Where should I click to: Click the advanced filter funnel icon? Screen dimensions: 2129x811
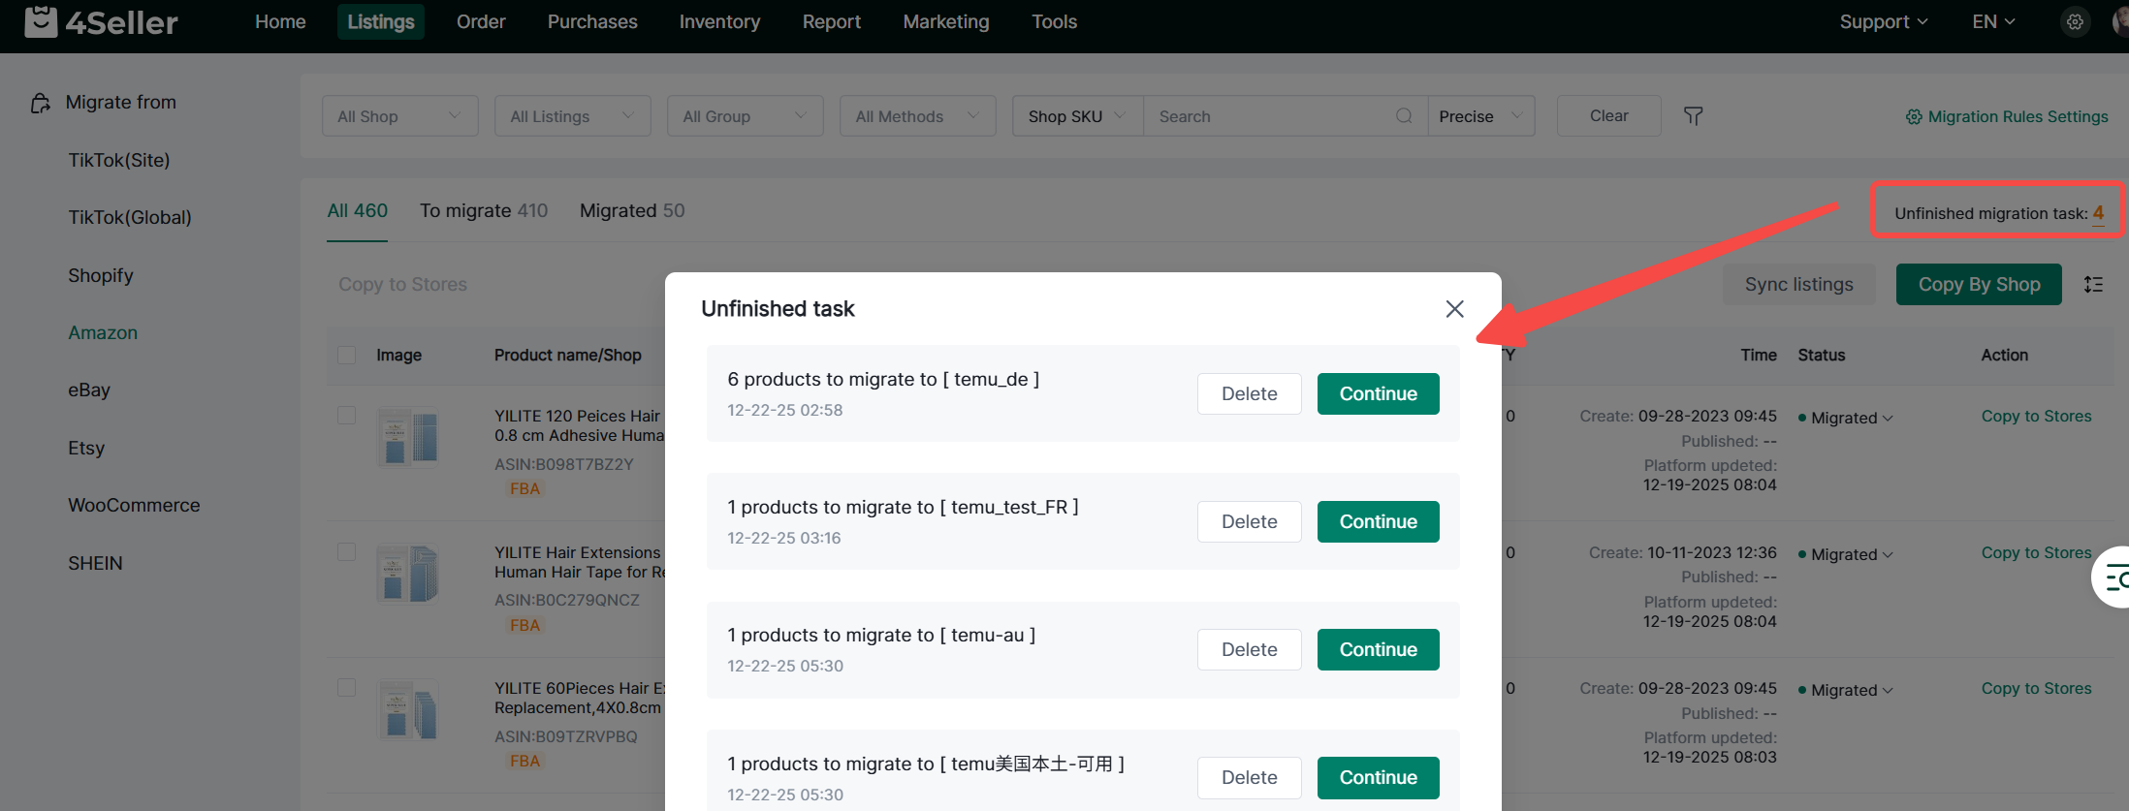point(1693,116)
